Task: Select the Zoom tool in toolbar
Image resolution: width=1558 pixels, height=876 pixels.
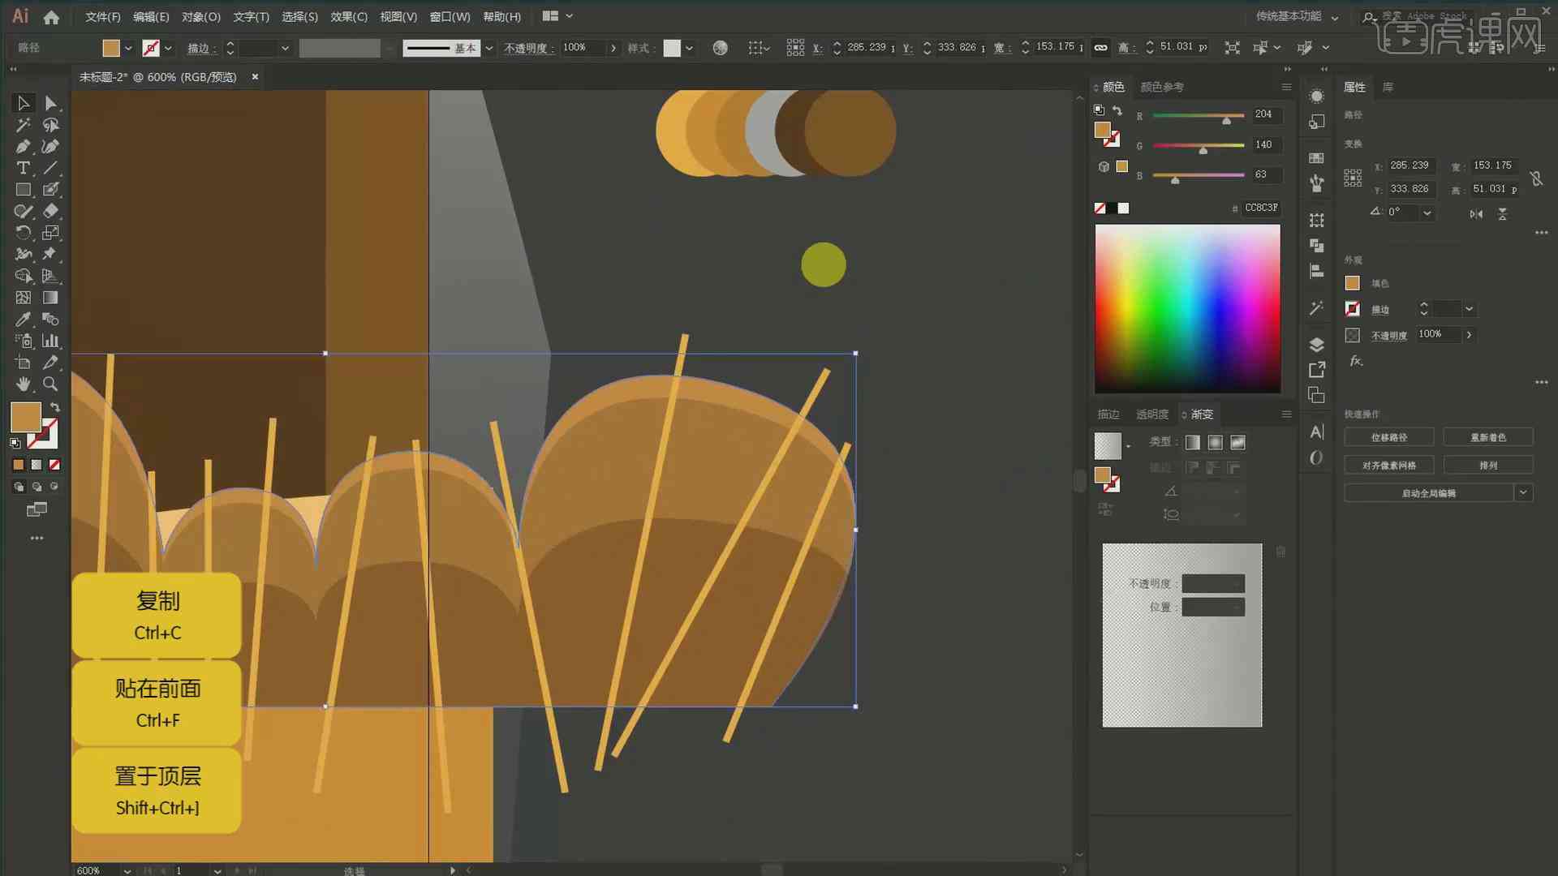Action: tap(51, 383)
